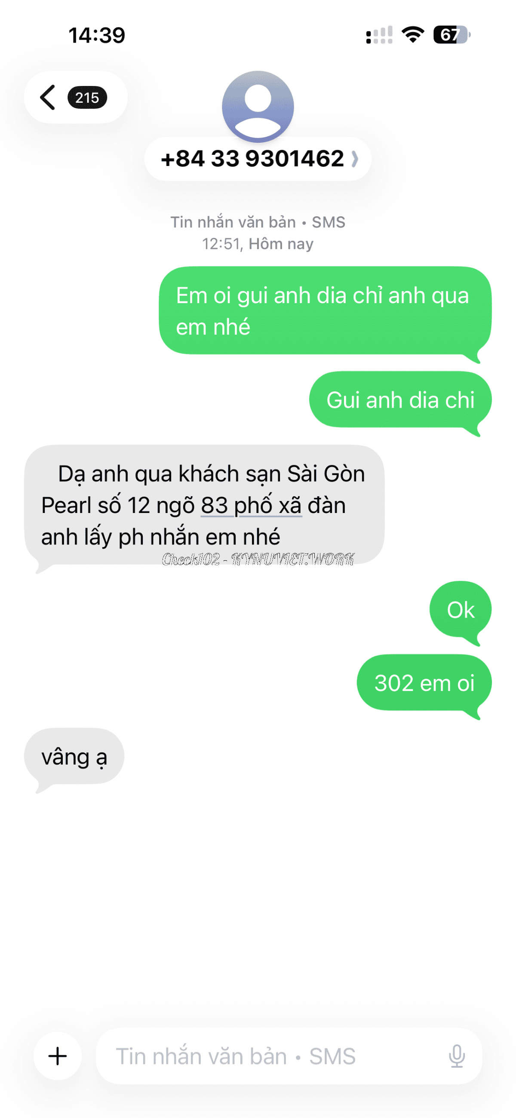Open the underlined address link 83 phố xã
The height and width of the screenshot is (1118, 516).
(251, 505)
